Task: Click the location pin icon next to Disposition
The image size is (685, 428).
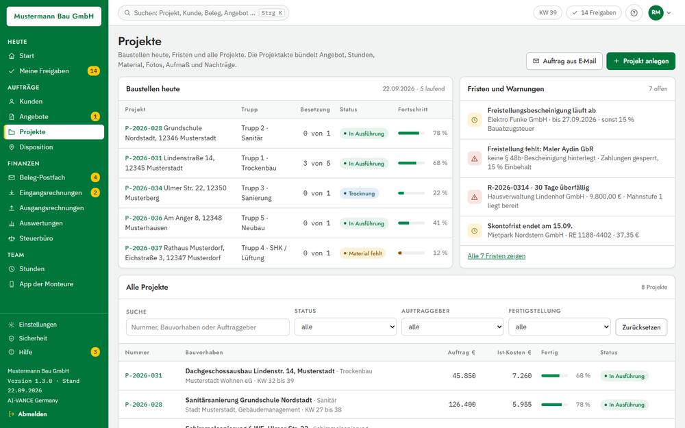Action: coord(12,147)
